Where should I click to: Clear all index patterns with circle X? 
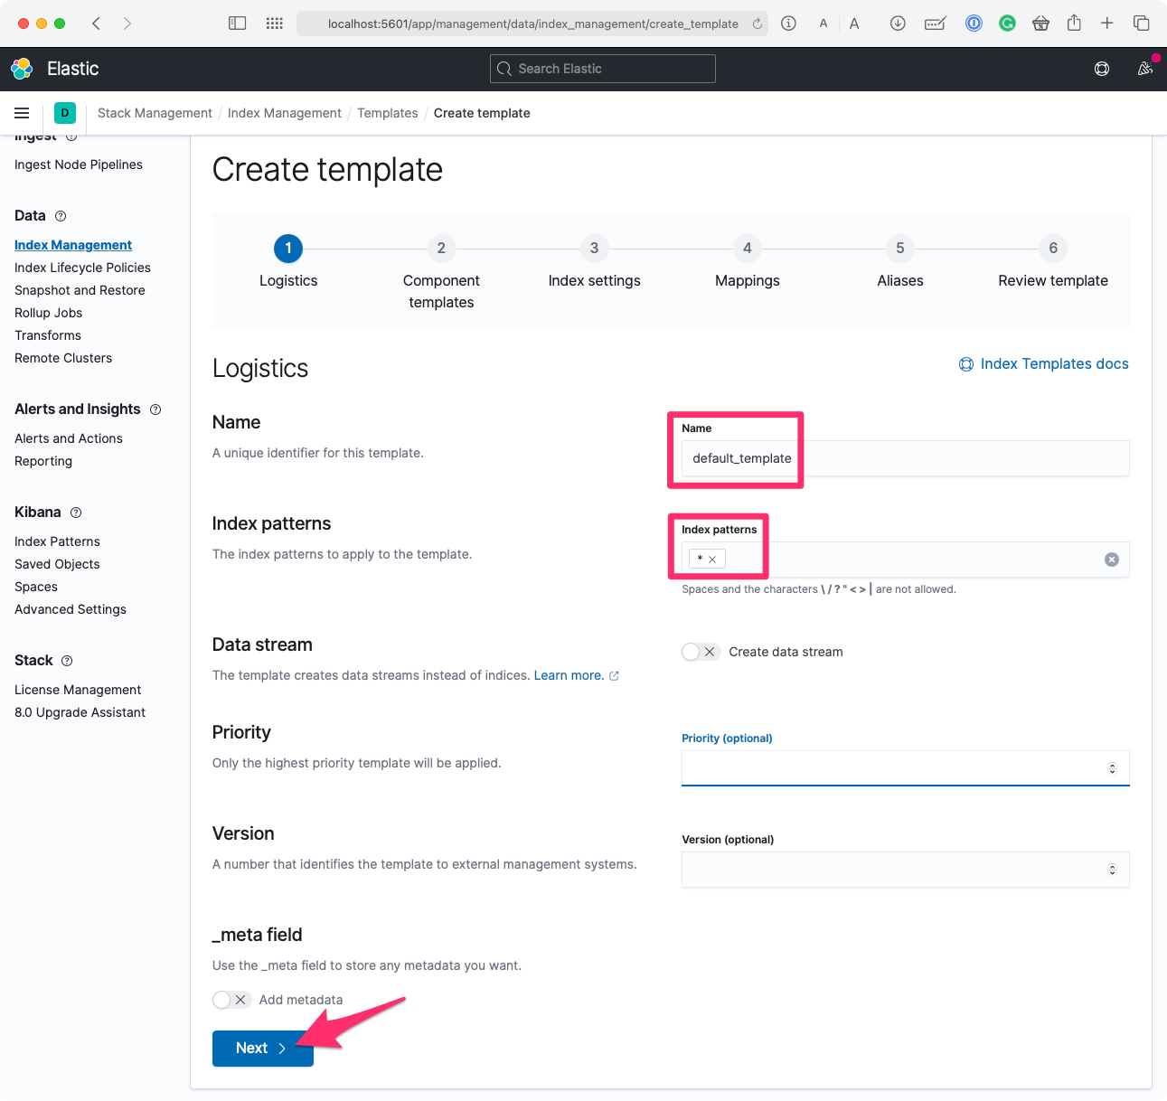point(1112,560)
